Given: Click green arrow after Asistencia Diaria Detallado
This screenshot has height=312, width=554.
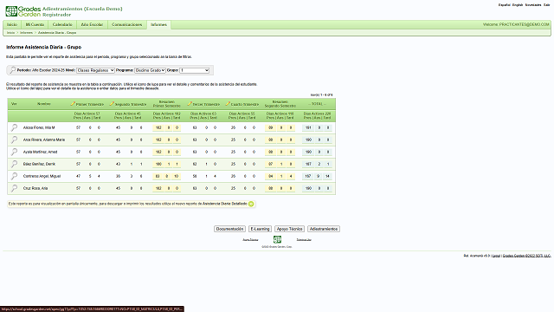Looking at the screenshot, I should point(251,204).
